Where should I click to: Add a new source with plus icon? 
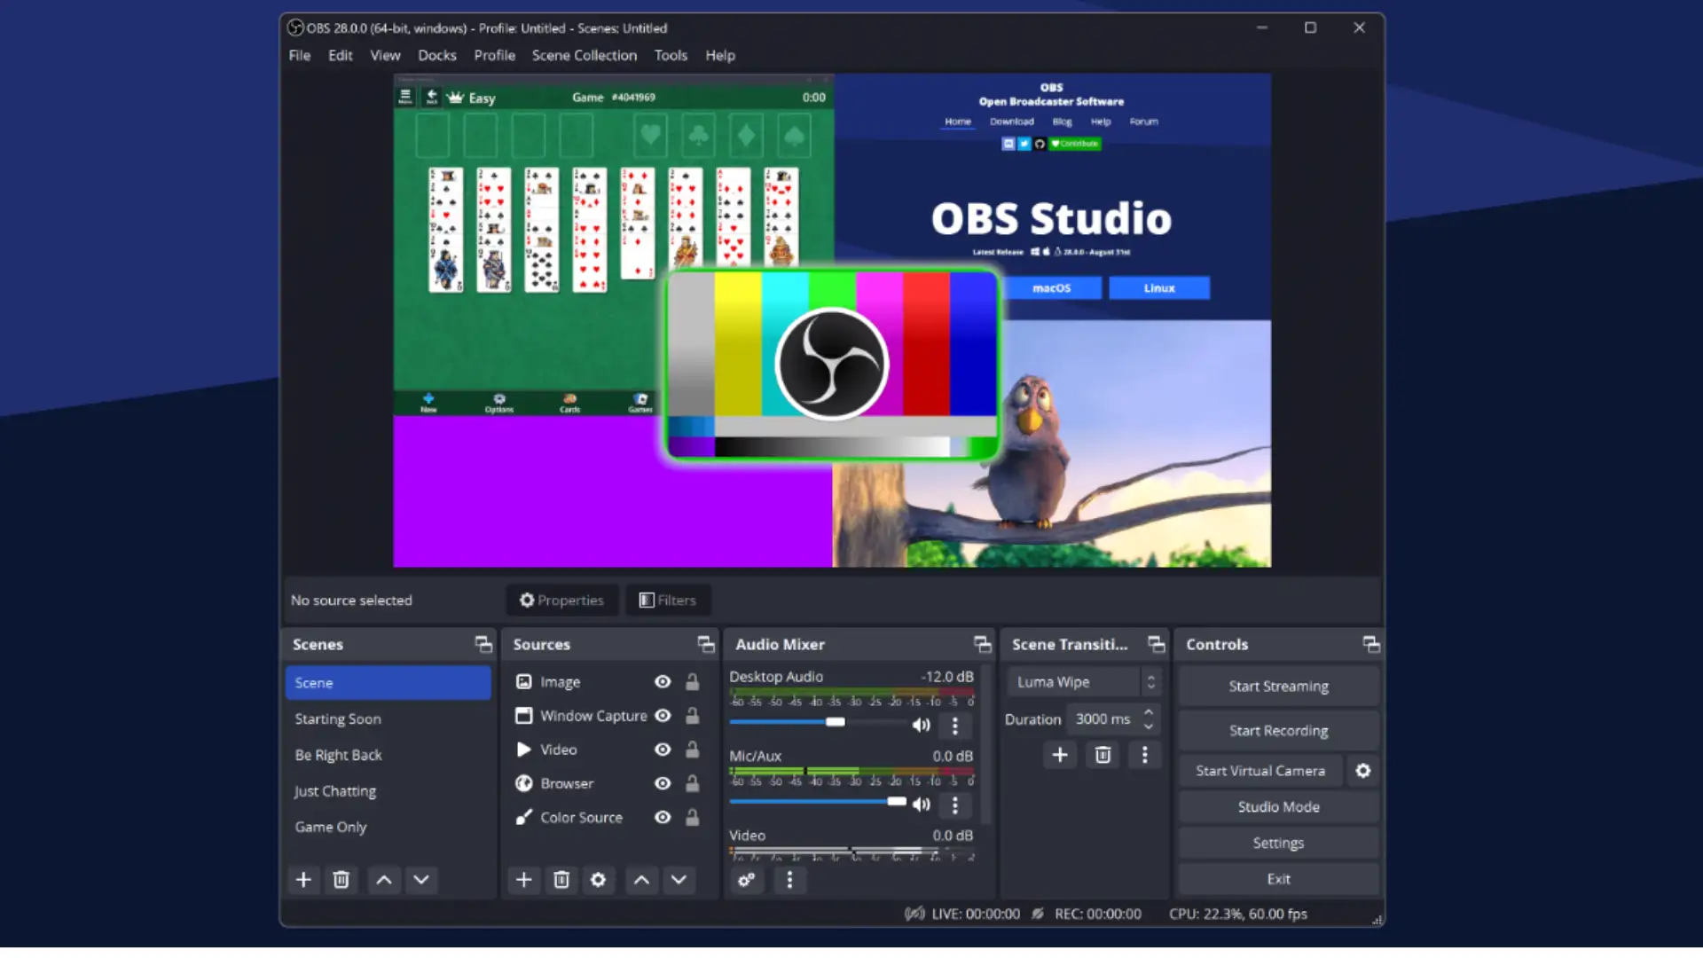click(x=523, y=879)
